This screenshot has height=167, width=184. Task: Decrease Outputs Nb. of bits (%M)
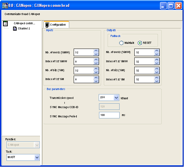click(157, 72)
